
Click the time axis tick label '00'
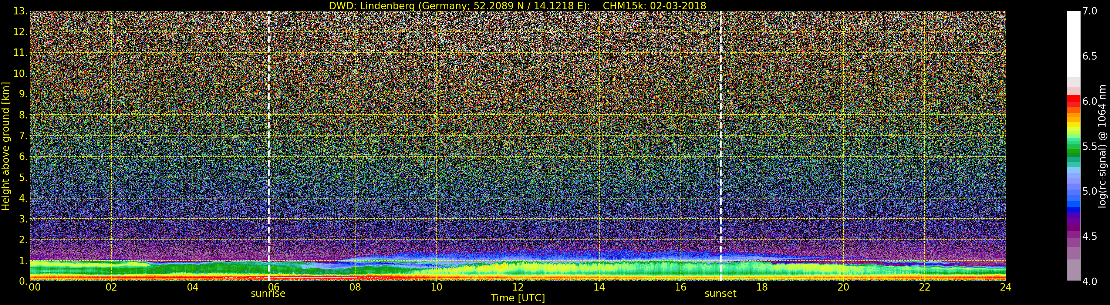(35, 287)
